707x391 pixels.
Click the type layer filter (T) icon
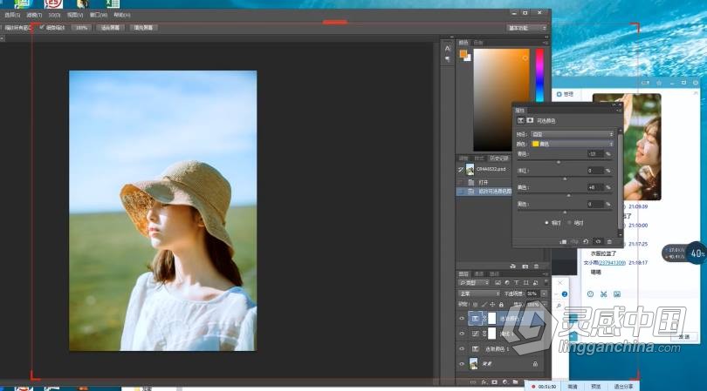517,282
